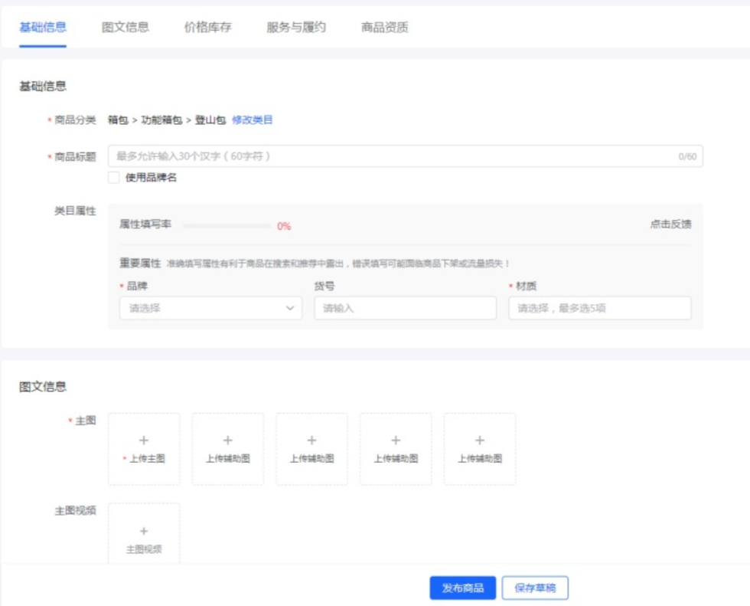Open the 品牌 dropdown

click(210, 308)
